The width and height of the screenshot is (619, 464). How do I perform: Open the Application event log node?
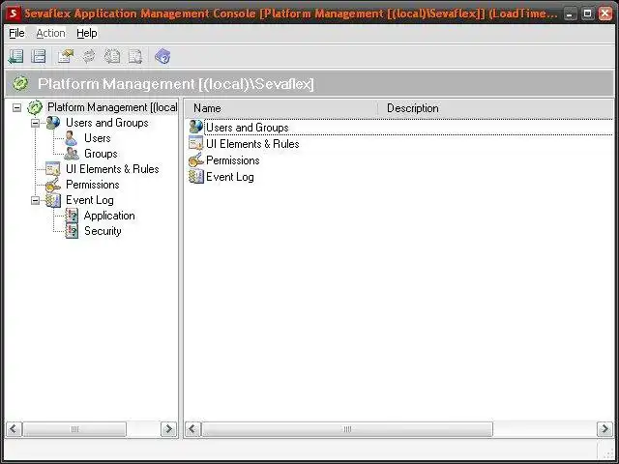[109, 216]
